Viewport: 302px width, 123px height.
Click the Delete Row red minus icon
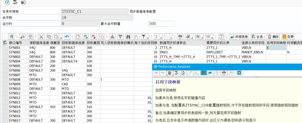click(93, 37)
